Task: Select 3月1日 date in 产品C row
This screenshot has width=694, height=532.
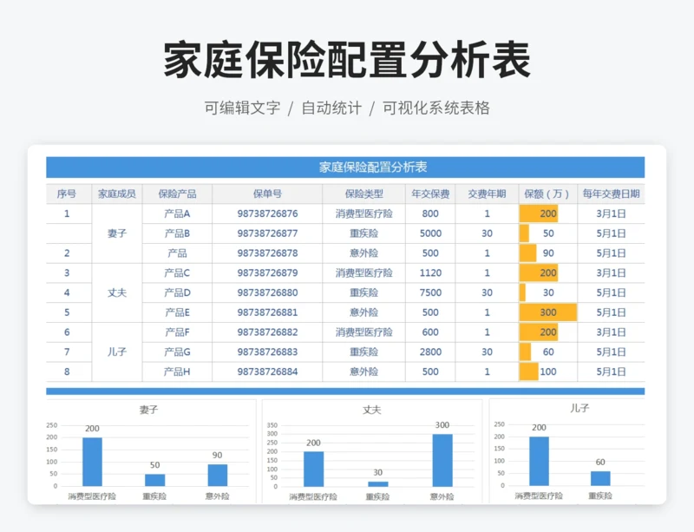Action: [x=611, y=273]
